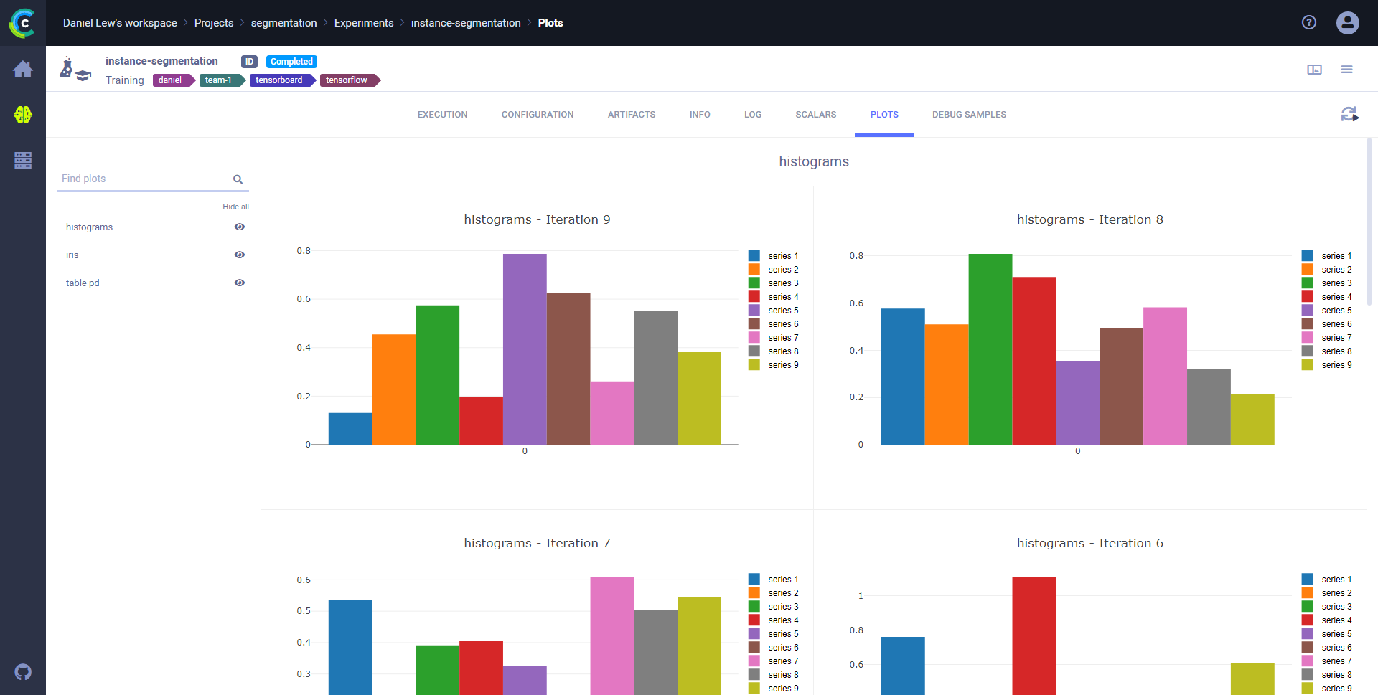Open the experiment hamburger menu
This screenshot has height=695, width=1378.
(1346, 70)
